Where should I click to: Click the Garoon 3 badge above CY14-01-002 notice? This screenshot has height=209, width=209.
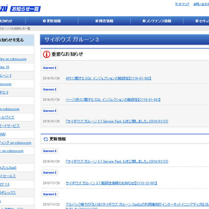(x=50, y=68)
